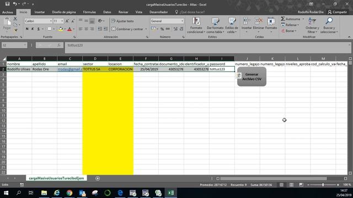Select the cargaMasivaUsuariosTureciboEjem sheet tab
This screenshot has width=353, height=198.
56,178
